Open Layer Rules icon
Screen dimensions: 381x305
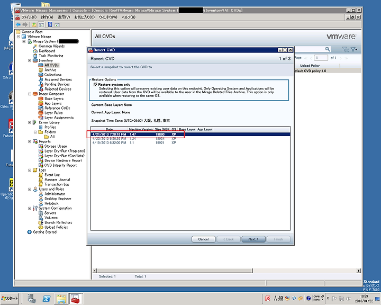pos(41,113)
